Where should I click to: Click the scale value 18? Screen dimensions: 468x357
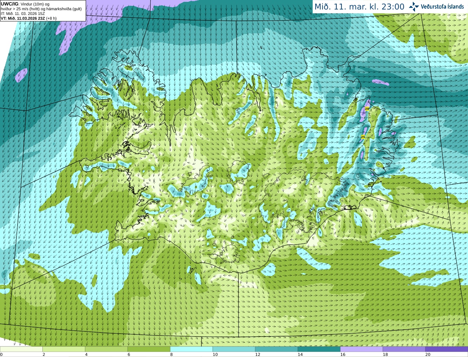click(x=385, y=354)
